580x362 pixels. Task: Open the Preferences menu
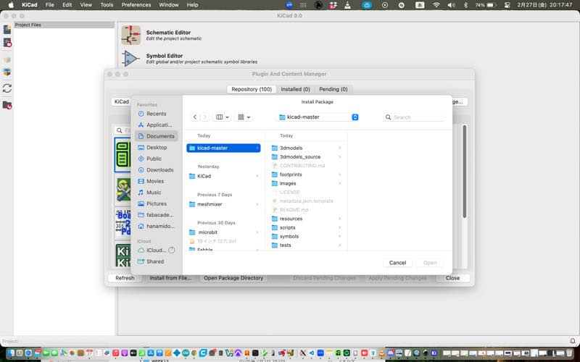click(136, 5)
